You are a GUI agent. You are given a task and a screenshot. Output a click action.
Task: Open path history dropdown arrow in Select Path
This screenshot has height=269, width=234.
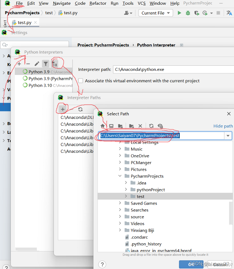(x=228, y=136)
